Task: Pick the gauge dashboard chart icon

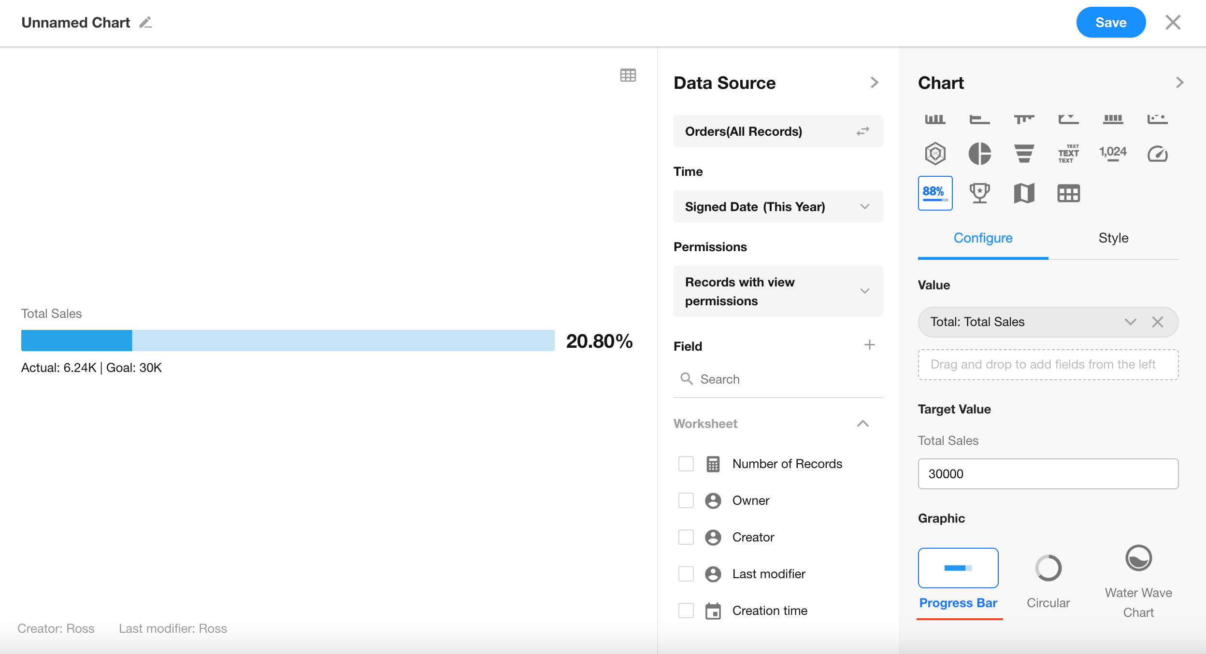Action: 1157,154
